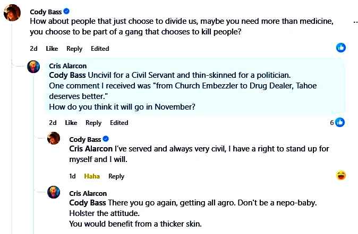Open the top comment's 2d timestamp

pos(33,49)
